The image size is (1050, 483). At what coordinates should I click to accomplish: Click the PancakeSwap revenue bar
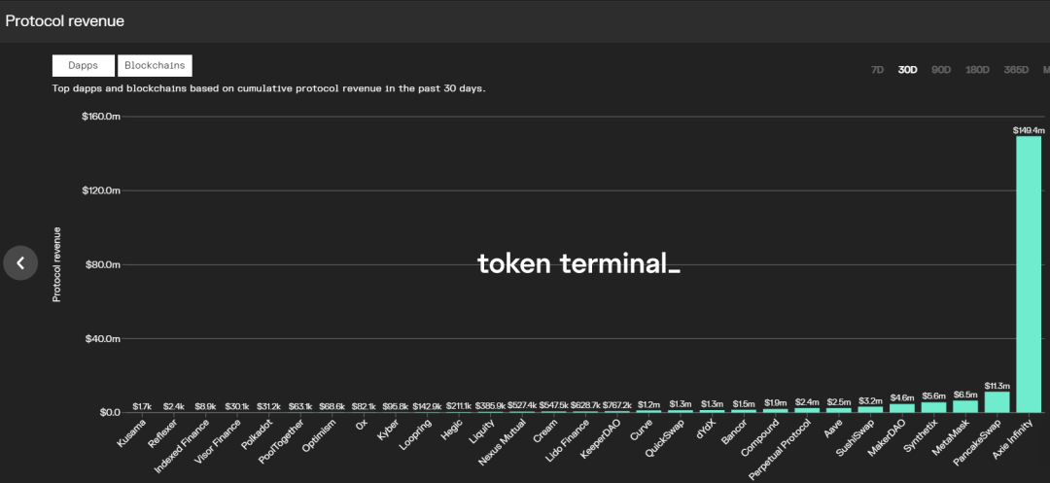click(997, 402)
